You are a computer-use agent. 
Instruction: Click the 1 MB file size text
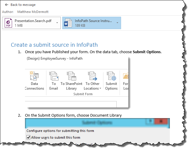(19, 26)
